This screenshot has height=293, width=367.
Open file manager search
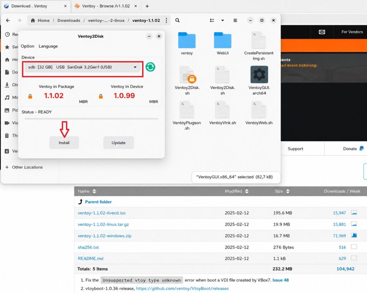coord(178,20)
